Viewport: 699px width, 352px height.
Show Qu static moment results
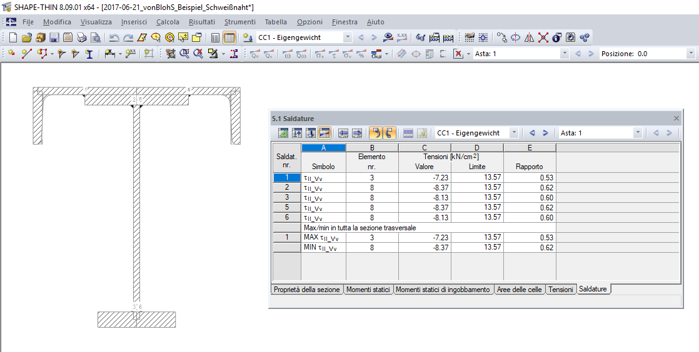click(255, 54)
